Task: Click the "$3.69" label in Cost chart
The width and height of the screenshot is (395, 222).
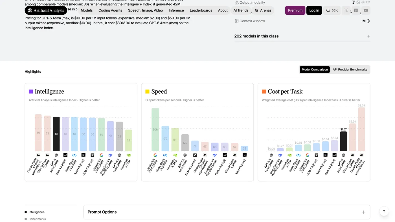Action: coord(361,106)
